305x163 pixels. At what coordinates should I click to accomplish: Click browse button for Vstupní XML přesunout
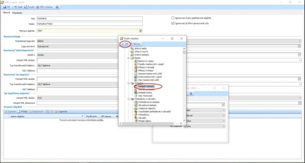click(299, 103)
